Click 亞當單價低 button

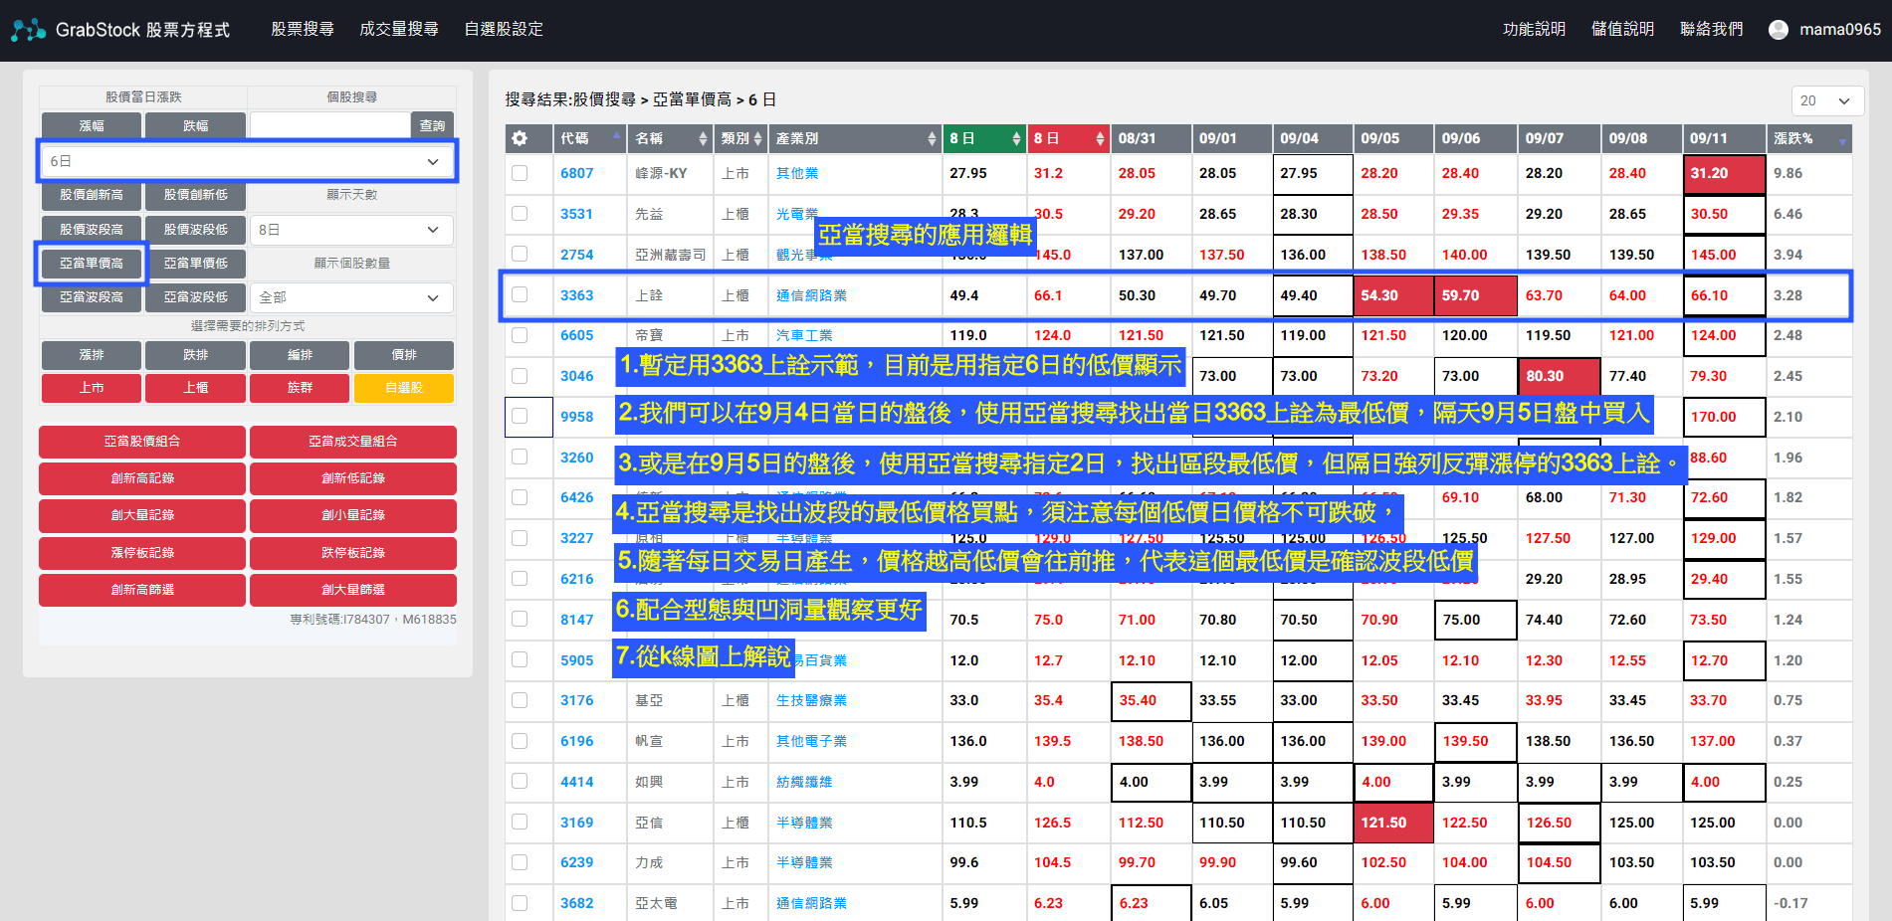click(x=195, y=264)
